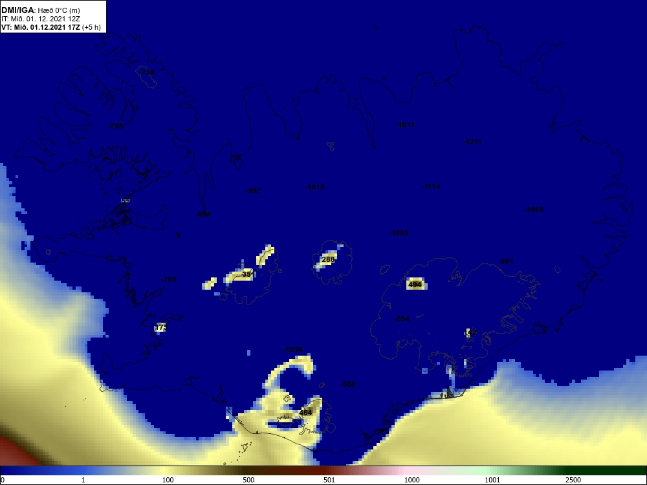Screen dimensions: 647x485
Task: Click the -554 value on the glacier
Action: (402, 319)
